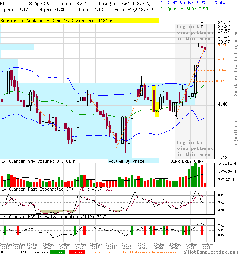Select the yellow Bearish In Neck pattern banner
The height and width of the screenshot is (254, 238).
coord(79,21)
